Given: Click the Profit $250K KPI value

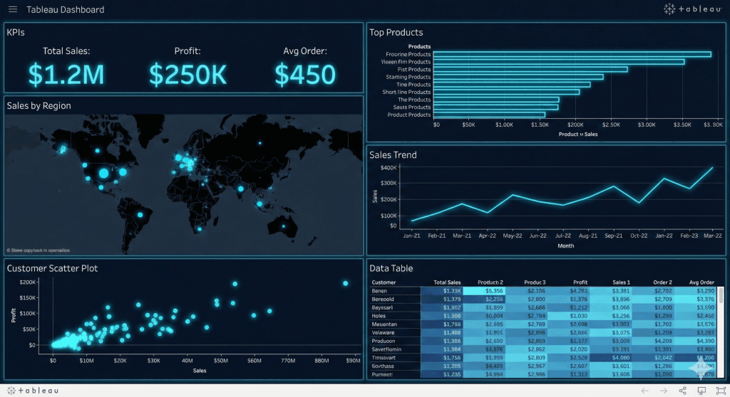Looking at the screenshot, I should coord(187,74).
